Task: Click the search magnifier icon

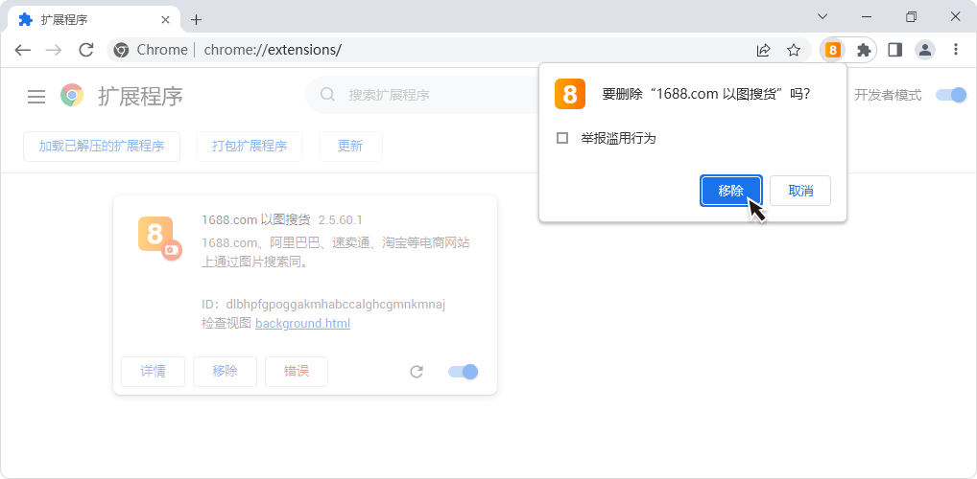Action: [327, 95]
